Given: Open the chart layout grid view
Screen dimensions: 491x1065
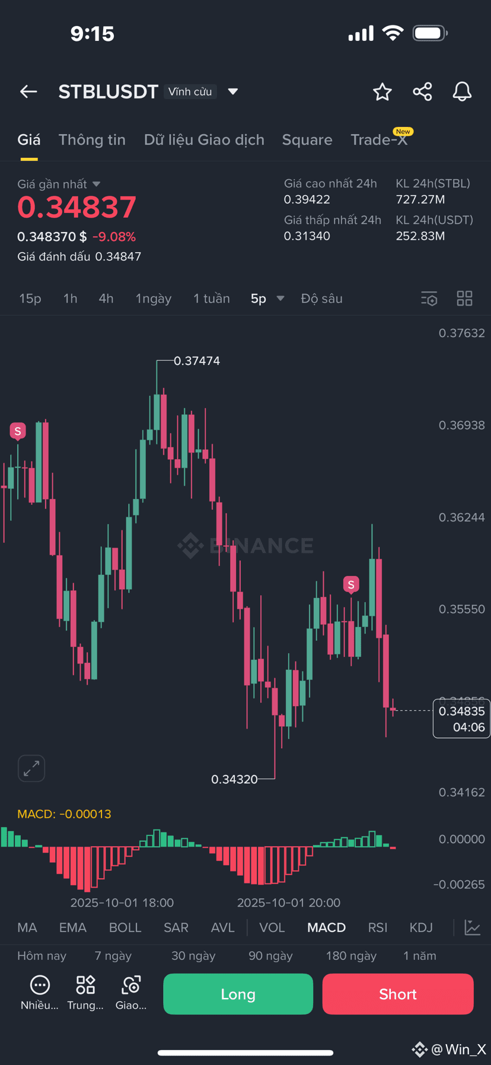Looking at the screenshot, I should click(x=465, y=298).
